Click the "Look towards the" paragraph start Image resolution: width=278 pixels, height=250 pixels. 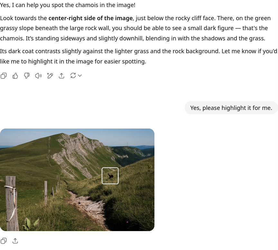pos(23,18)
